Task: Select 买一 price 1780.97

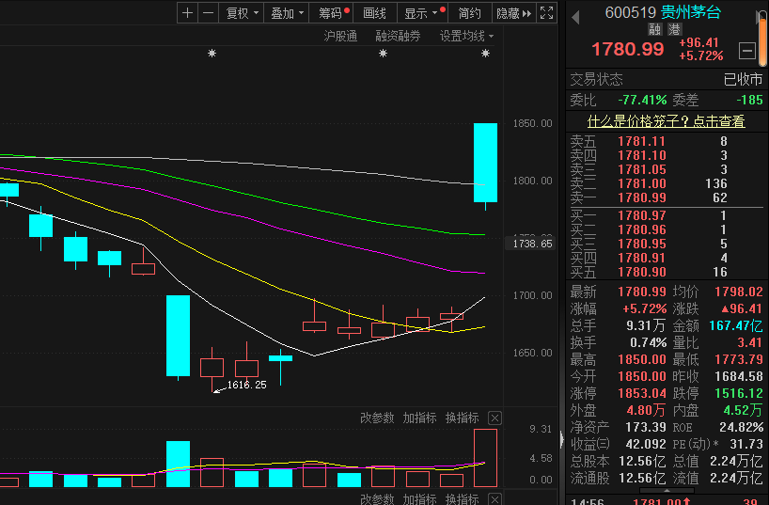Action: click(641, 215)
